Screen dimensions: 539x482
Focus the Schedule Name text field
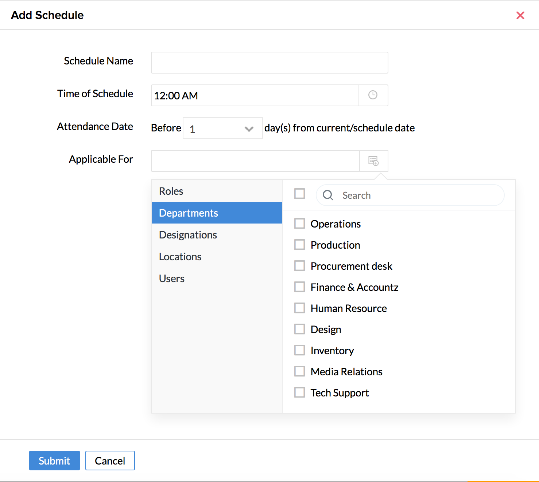coord(269,63)
